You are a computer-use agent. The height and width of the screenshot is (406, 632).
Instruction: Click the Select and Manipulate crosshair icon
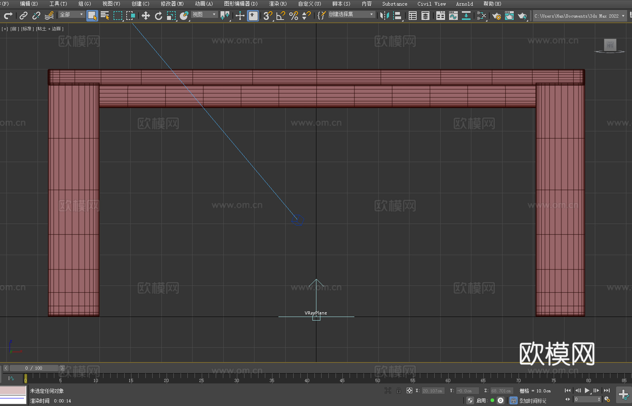[x=240, y=16]
